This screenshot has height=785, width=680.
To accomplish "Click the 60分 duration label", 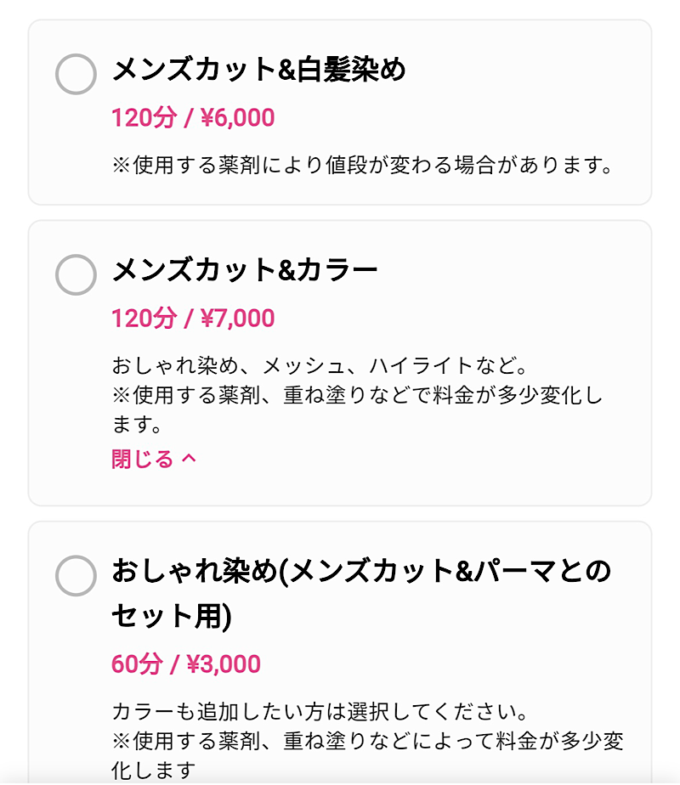I will click(x=136, y=664).
